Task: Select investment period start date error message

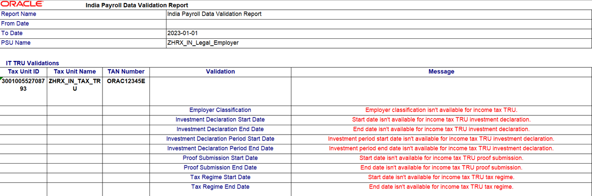Action: [441, 139]
